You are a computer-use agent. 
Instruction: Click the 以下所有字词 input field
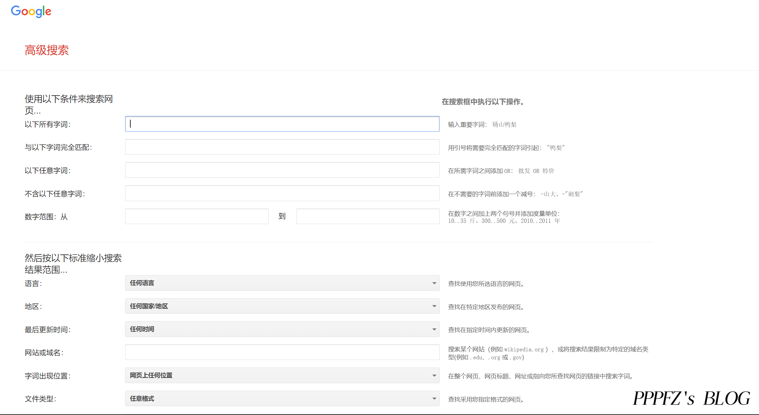click(x=282, y=124)
